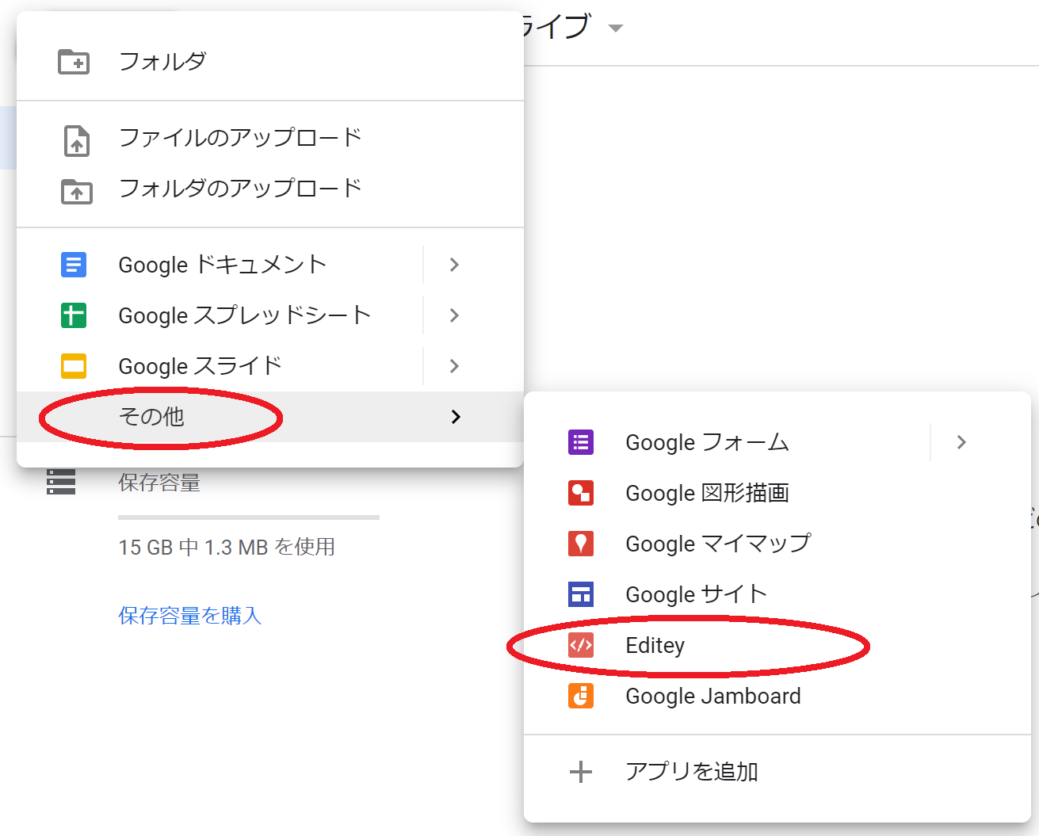Open the My Drive dropdown arrow at top
Screen dimensions: 1039x836
(615, 29)
